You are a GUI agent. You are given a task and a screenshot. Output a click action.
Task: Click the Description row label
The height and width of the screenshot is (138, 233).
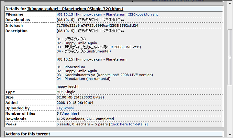coord(17,31)
